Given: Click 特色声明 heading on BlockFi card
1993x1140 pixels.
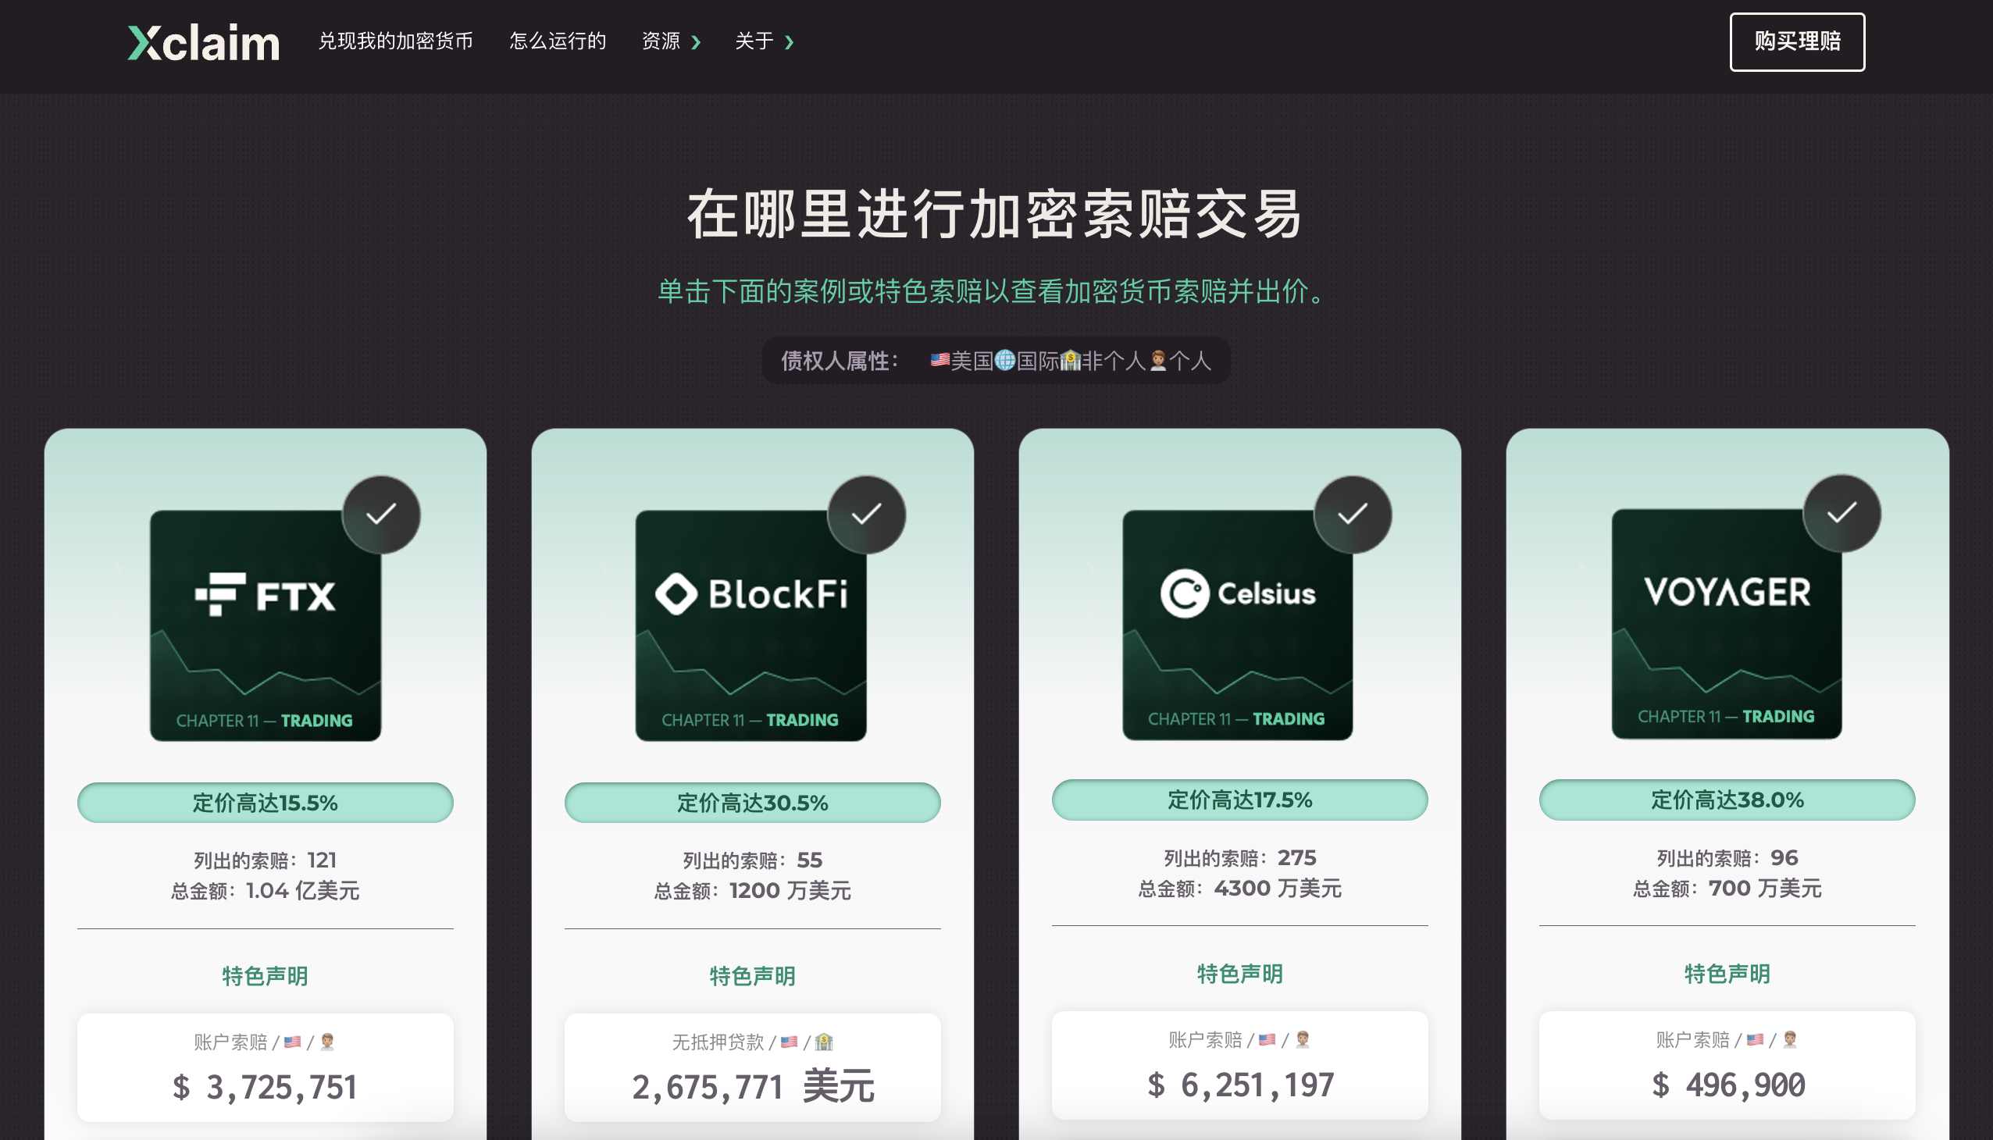Looking at the screenshot, I should [753, 976].
